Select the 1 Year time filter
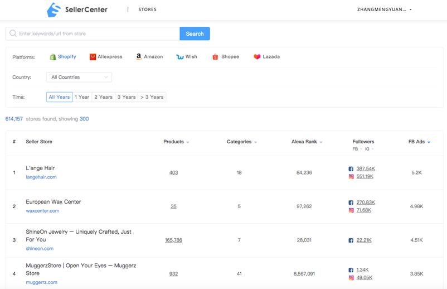Screen dimensions: 447x289 click(x=82, y=97)
